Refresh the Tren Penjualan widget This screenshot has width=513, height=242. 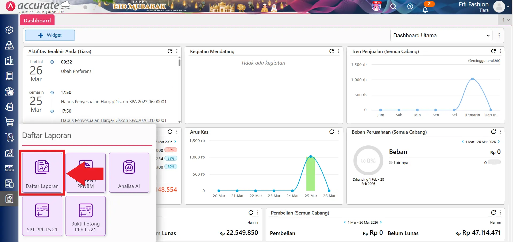493,51
